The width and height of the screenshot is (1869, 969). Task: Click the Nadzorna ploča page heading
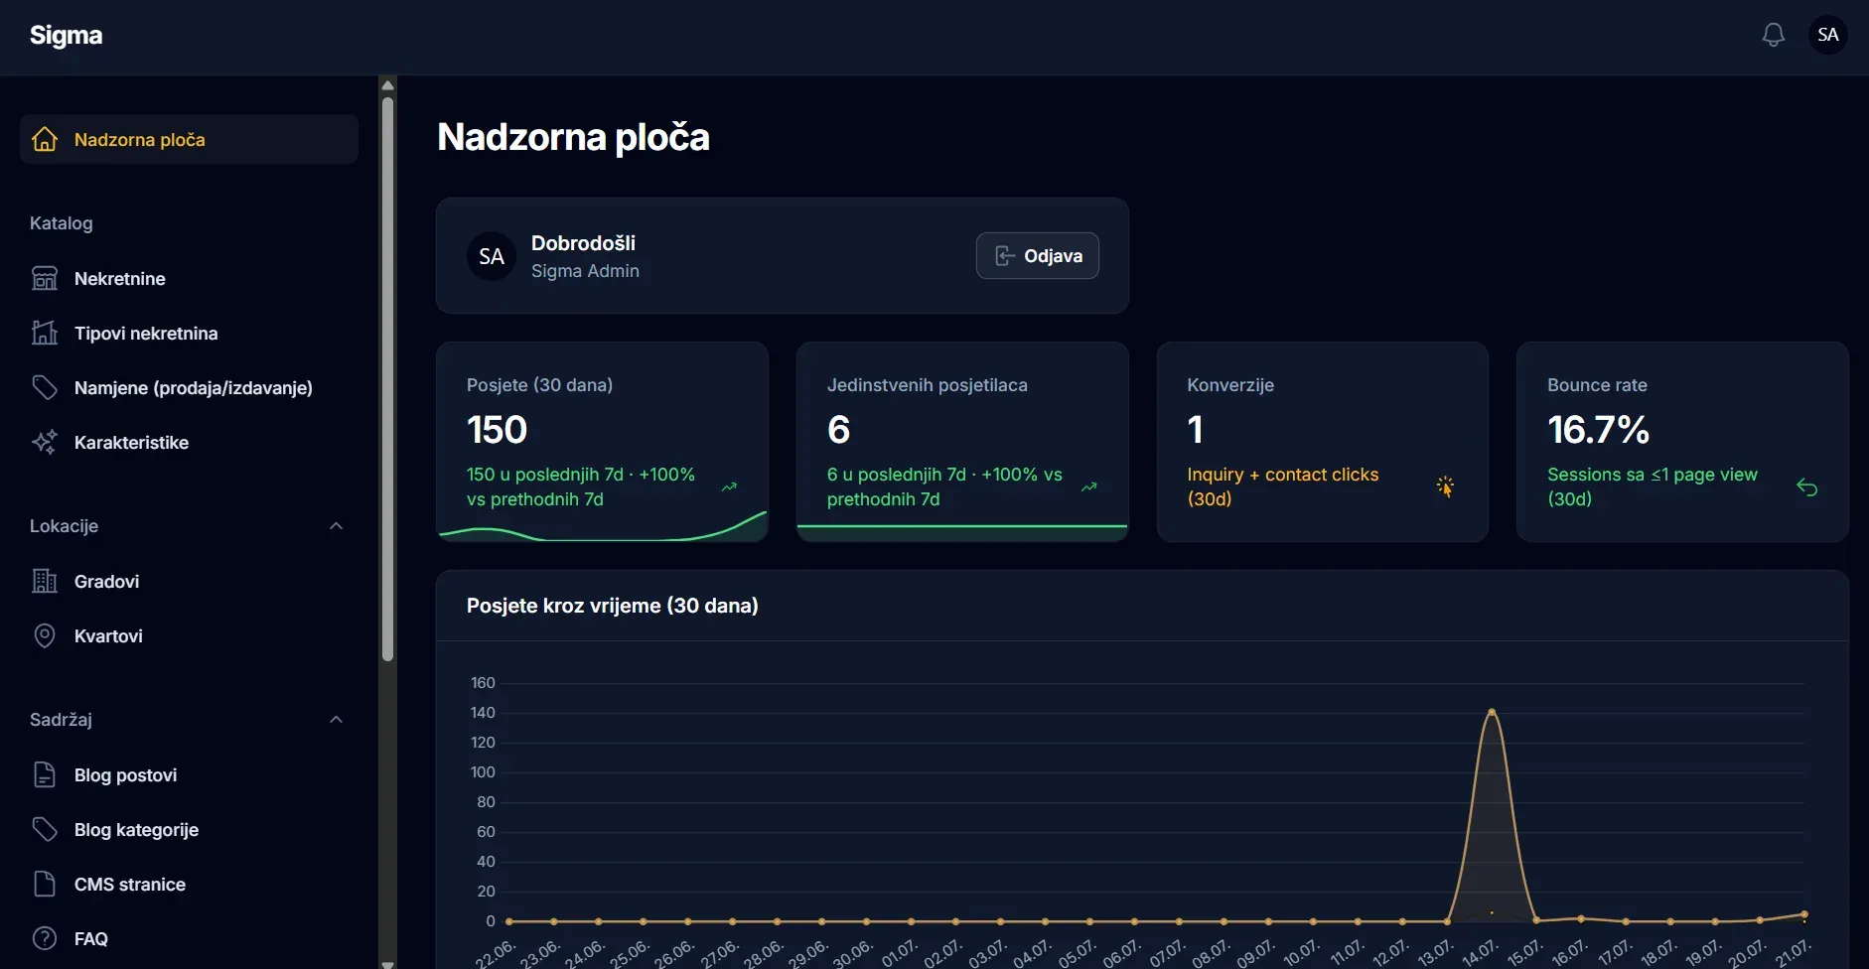pyautogui.click(x=573, y=137)
